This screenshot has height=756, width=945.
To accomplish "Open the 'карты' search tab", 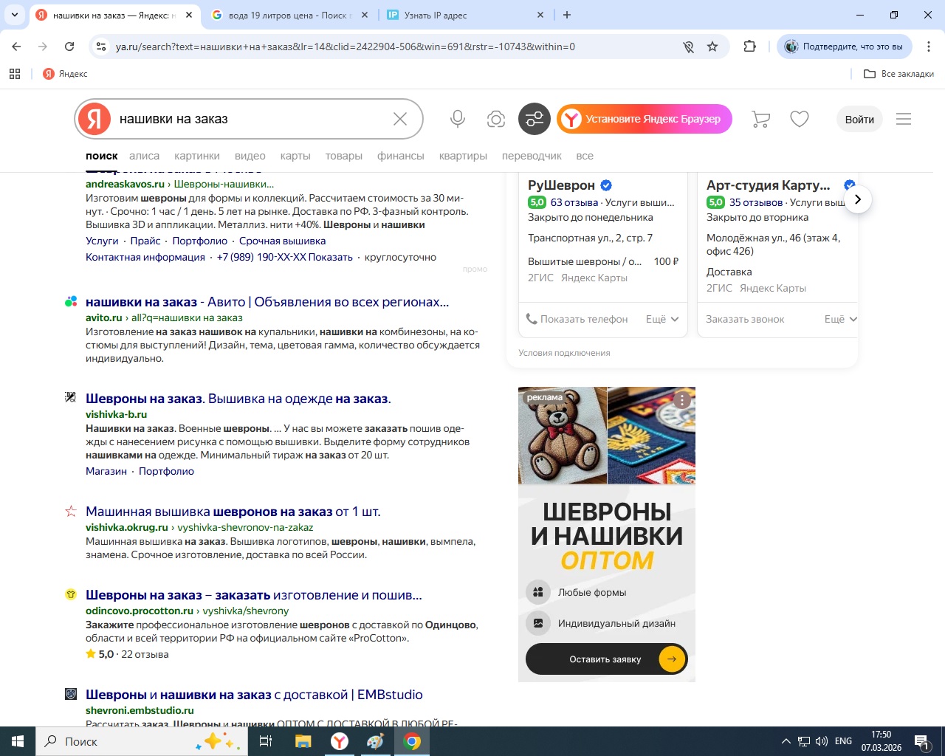I will coord(295,156).
